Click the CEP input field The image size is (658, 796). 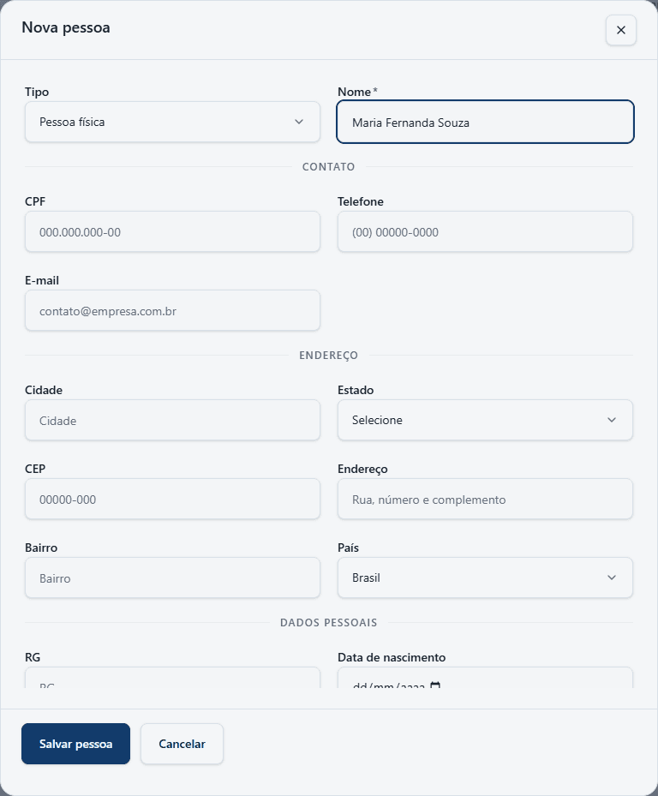[172, 499]
